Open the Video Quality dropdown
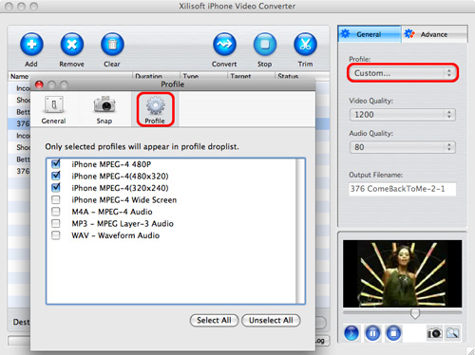The height and width of the screenshot is (355, 475). [x=403, y=115]
